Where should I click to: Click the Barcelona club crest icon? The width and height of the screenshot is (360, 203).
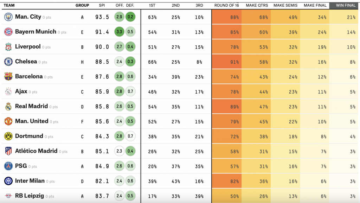8,77
